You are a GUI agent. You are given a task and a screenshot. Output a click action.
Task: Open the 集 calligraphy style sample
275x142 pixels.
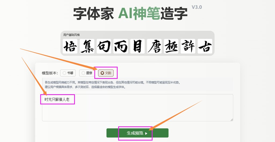pos(87,46)
